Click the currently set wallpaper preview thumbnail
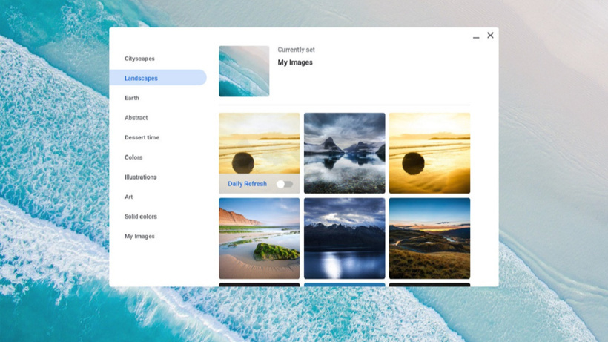The height and width of the screenshot is (342, 608). click(x=244, y=71)
